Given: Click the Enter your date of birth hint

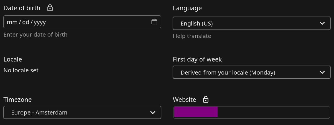Looking at the screenshot, I should coord(36,35).
